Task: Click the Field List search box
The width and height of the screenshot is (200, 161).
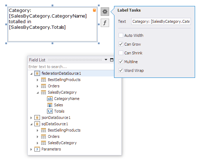Action: tap(71, 67)
